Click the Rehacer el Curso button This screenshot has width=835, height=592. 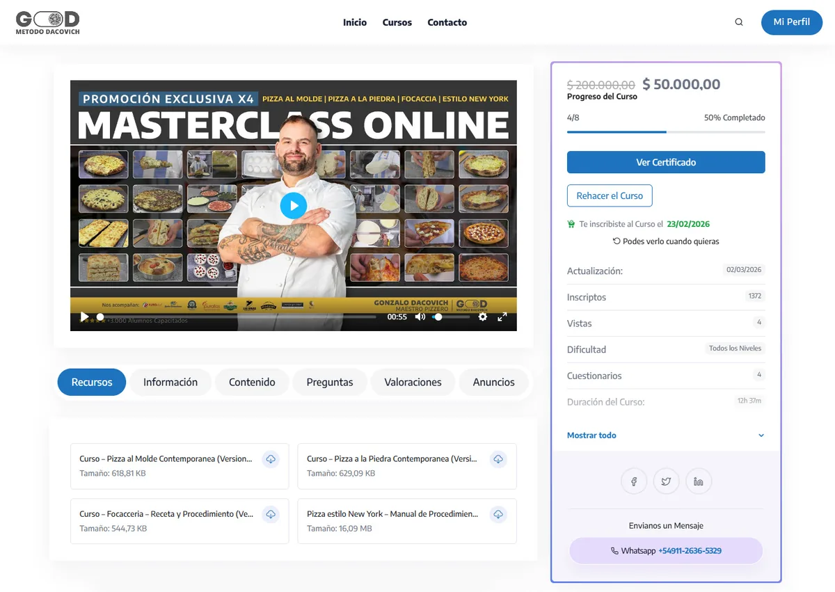610,195
